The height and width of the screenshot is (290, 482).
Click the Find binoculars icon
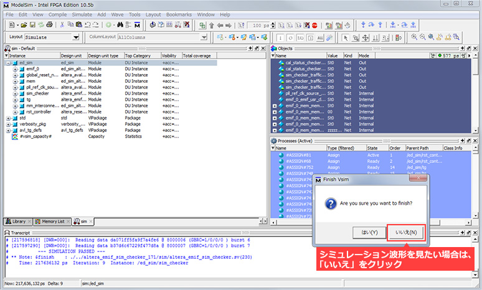click(x=120, y=25)
